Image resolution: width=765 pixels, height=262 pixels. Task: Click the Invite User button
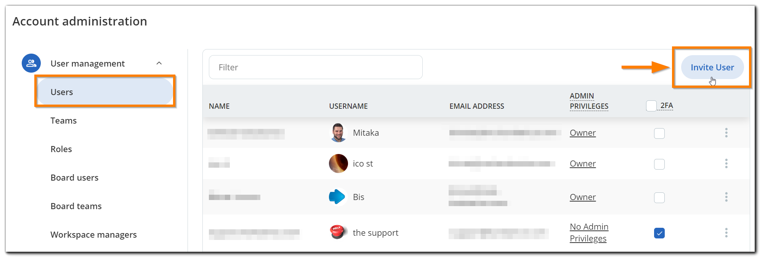point(712,67)
